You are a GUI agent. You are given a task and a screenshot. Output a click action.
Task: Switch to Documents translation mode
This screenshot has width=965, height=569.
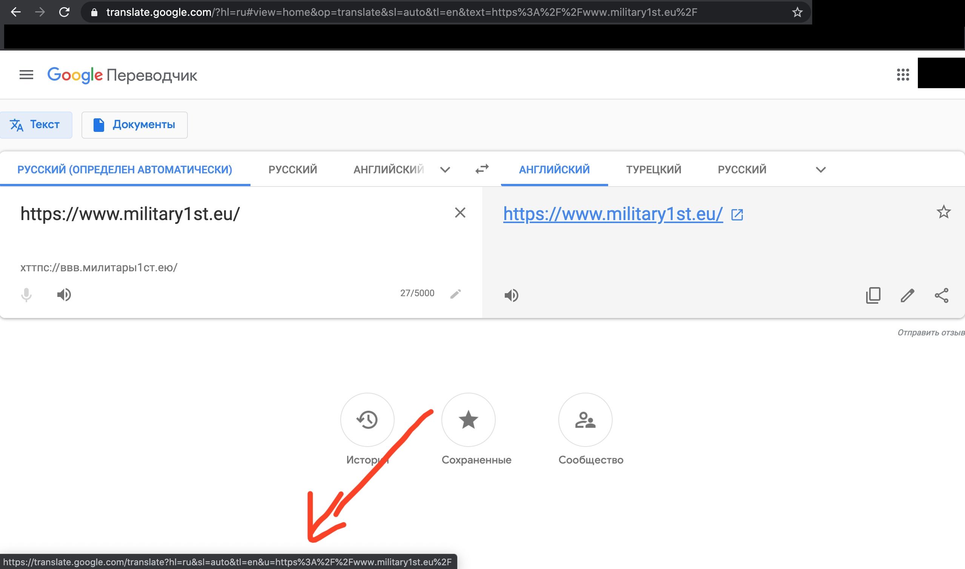(x=134, y=125)
